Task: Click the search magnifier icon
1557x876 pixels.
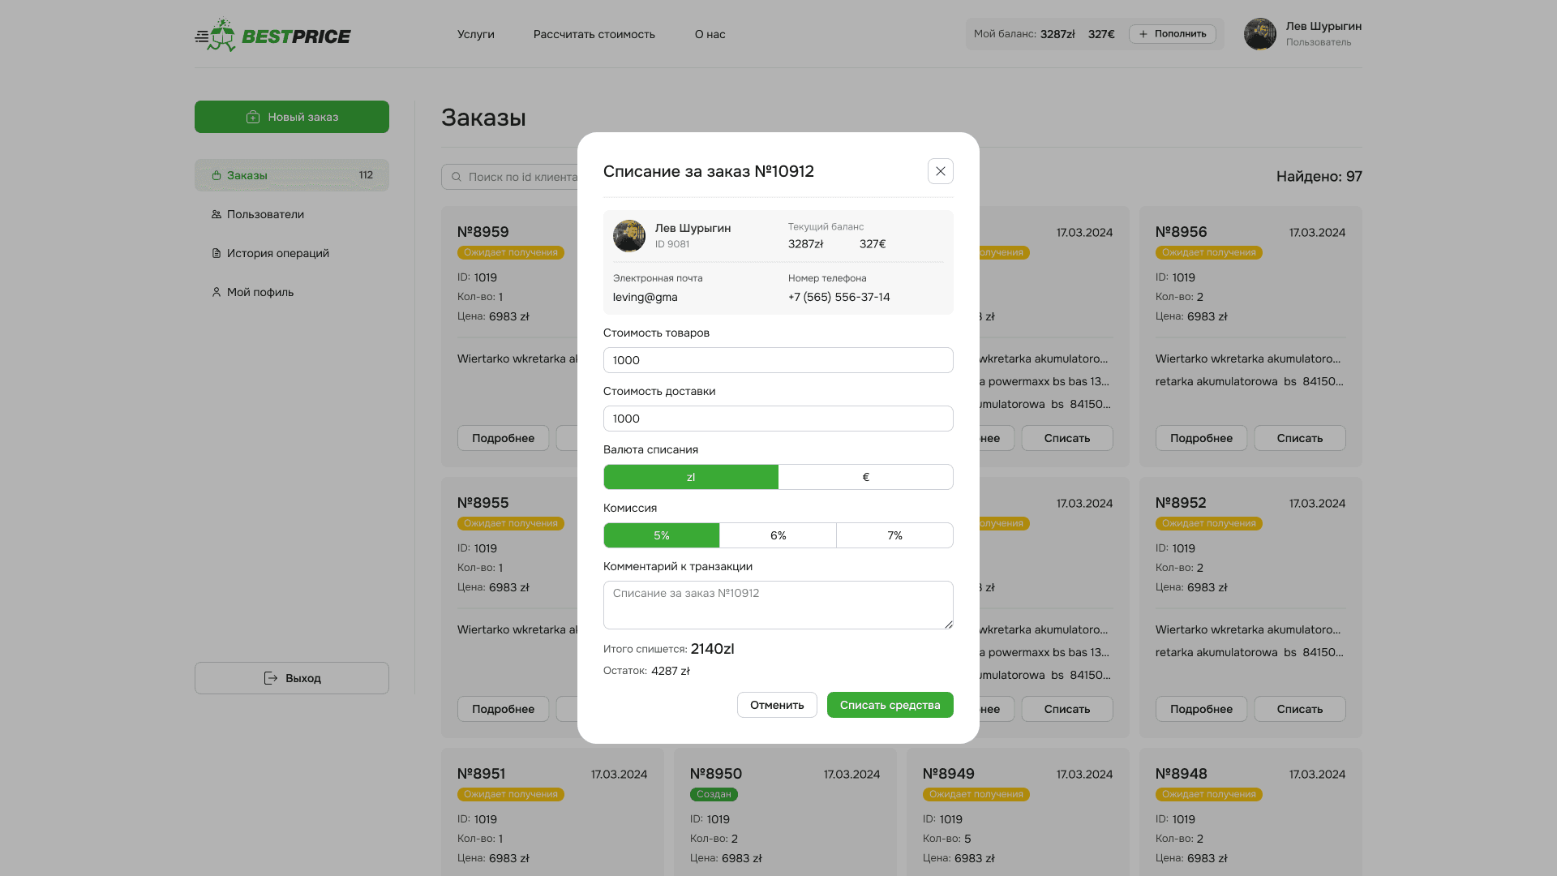Action: [457, 177]
